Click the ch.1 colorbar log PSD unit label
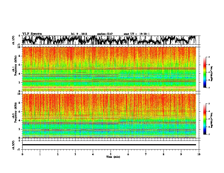 tap(212, 73)
